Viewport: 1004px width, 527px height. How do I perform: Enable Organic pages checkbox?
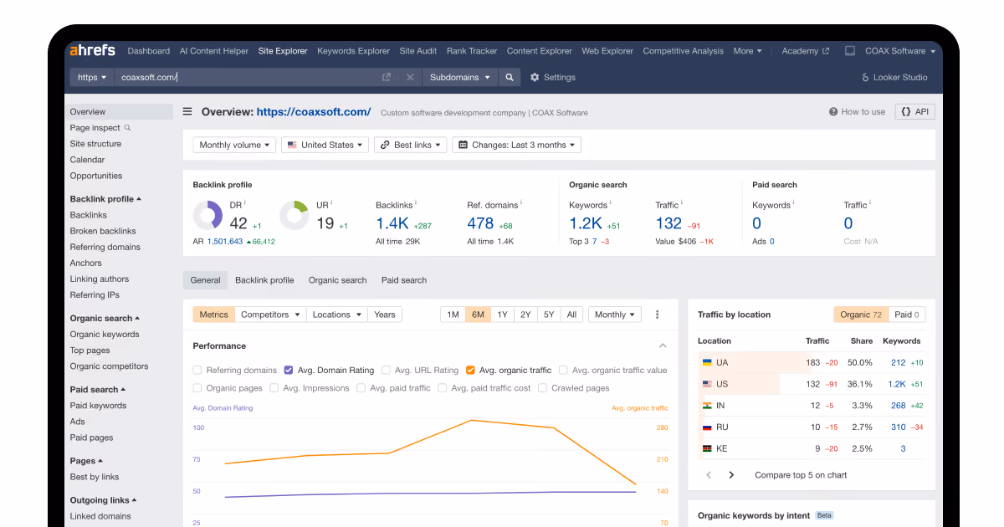197,388
